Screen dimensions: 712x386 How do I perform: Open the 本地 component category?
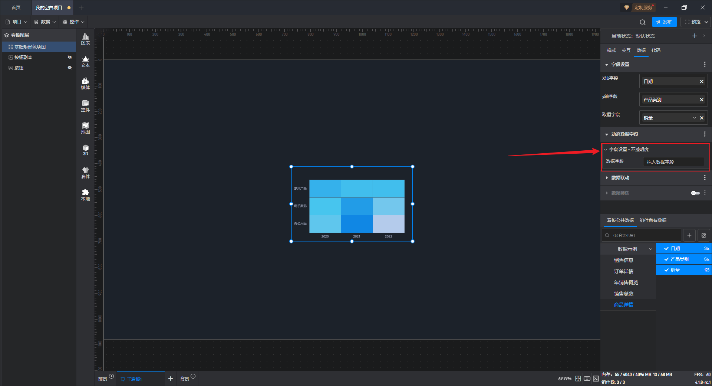click(85, 195)
